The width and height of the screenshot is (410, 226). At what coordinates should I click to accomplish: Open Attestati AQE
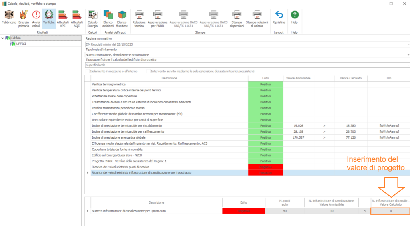pyautogui.click(x=76, y=18)
